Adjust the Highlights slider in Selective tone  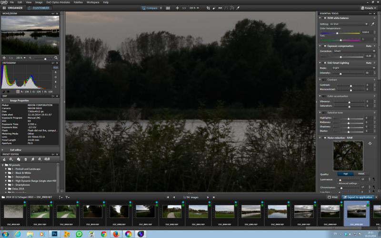pos(348,119)
